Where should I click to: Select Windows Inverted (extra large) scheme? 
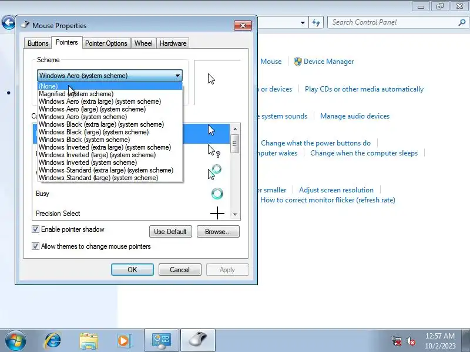[110, 147]
